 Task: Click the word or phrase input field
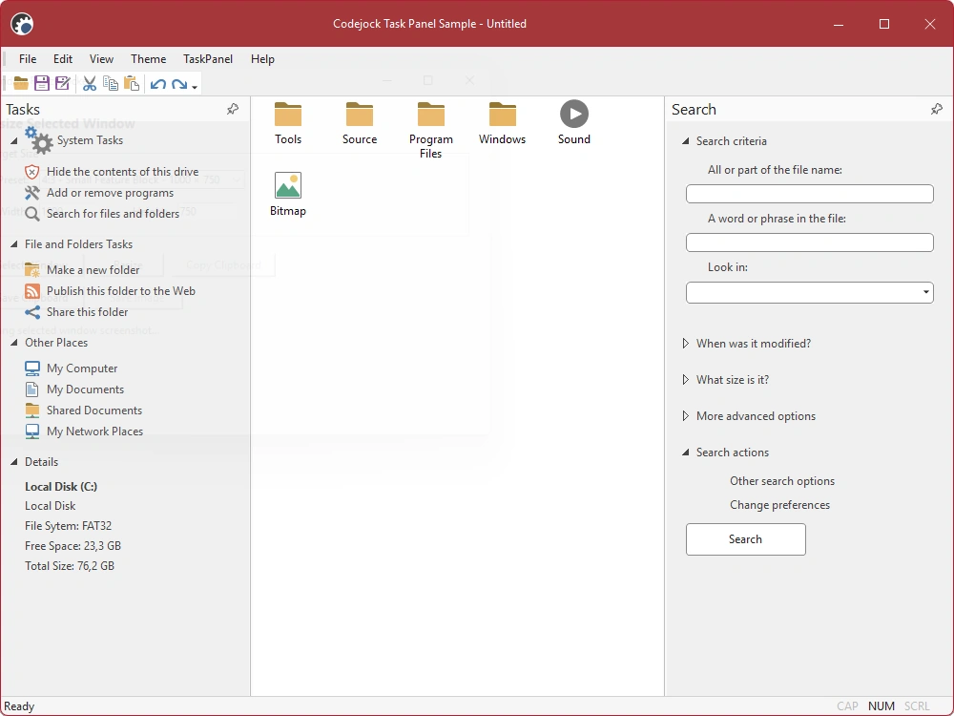pos(809,242)
